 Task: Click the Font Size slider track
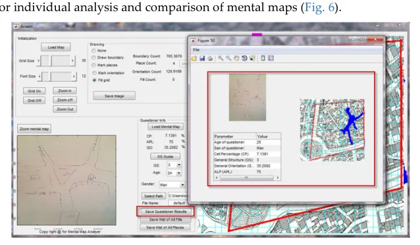pyautogui.click(x=57, y=76)
